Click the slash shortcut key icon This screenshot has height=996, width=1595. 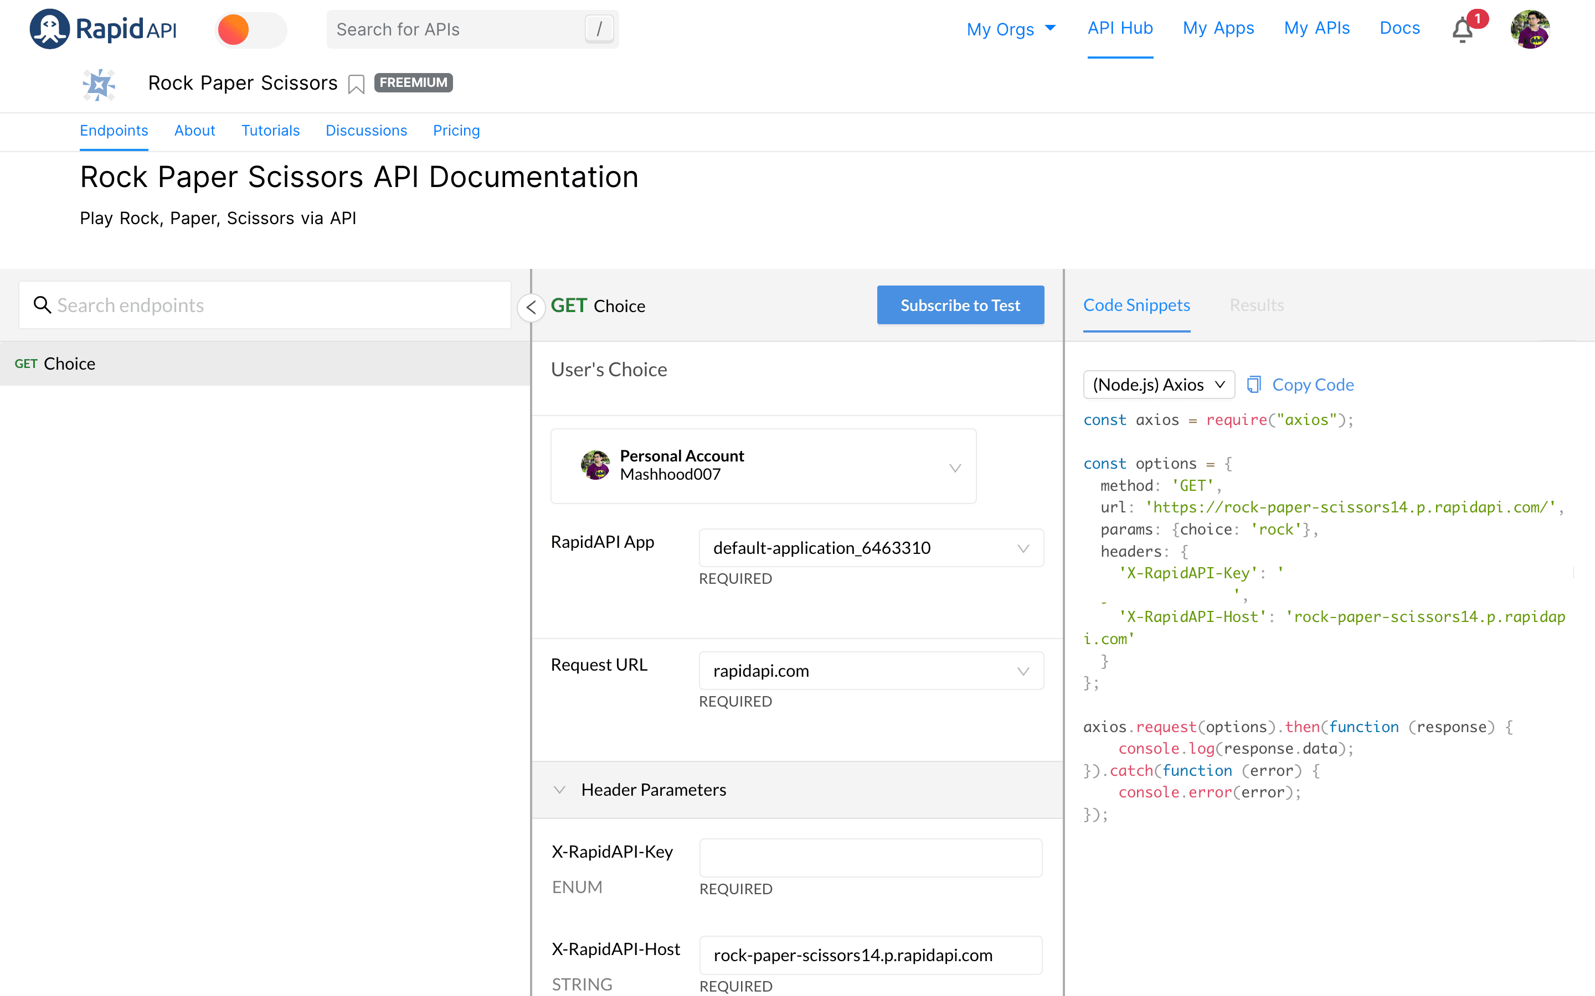(599, 30)
